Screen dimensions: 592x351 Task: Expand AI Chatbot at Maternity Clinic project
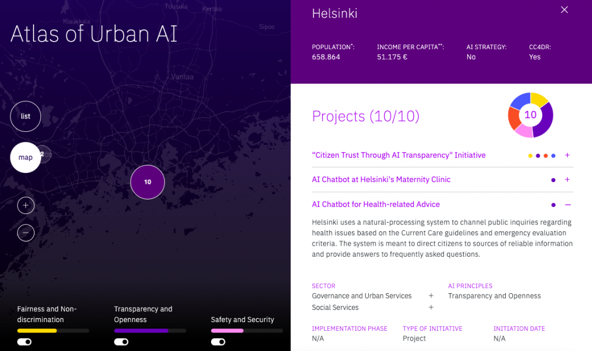click(567, 180)
